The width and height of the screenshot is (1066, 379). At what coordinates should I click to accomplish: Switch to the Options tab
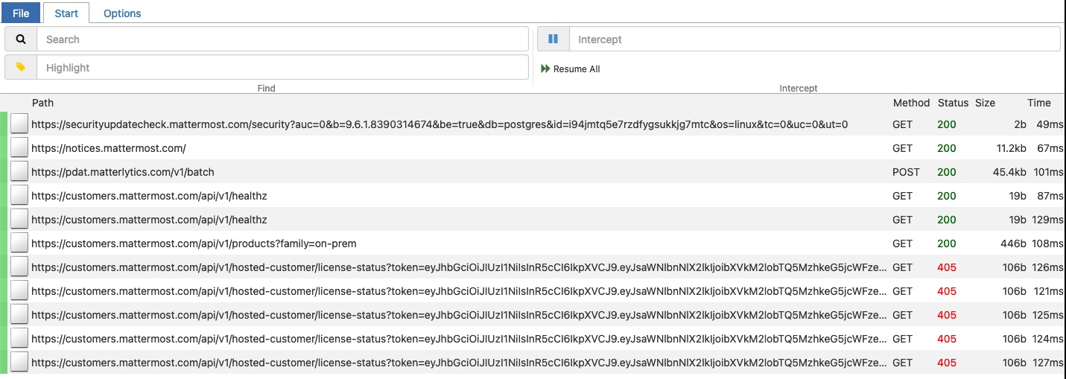point(122,13)
